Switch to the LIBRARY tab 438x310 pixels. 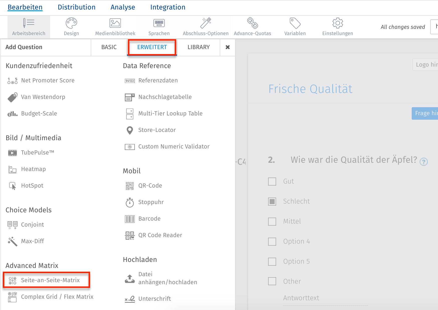coord(198,47)
